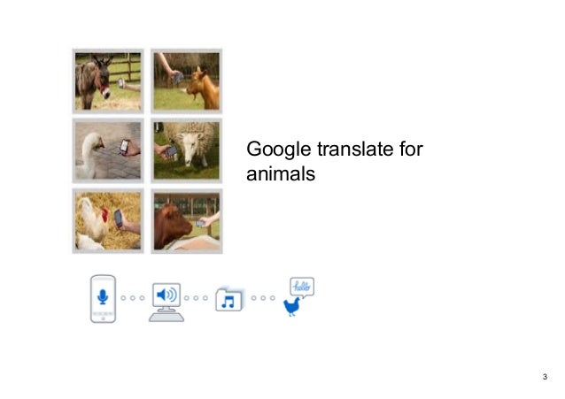The height and width of the screenshot is (399, 565).
Task: Click the phone held near the goose
Action: (124, 146)
